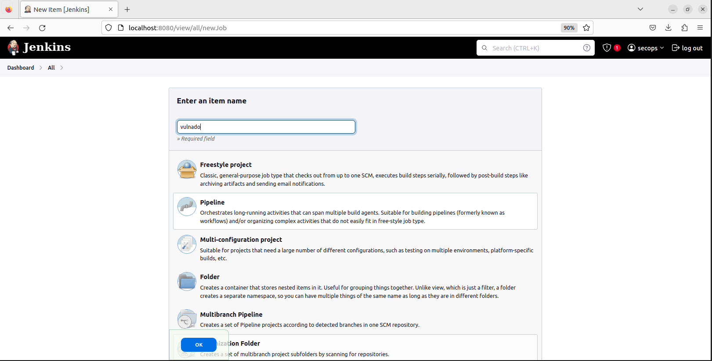Show tracking protection shield info
712x361 pixels.
point(108,28)
